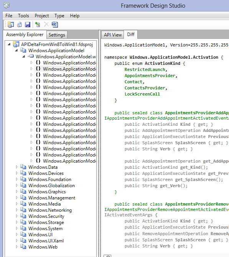This screenshot has width=229, height=257.
Task: Click the New Project toolbar icon
Action: (11, 25)
